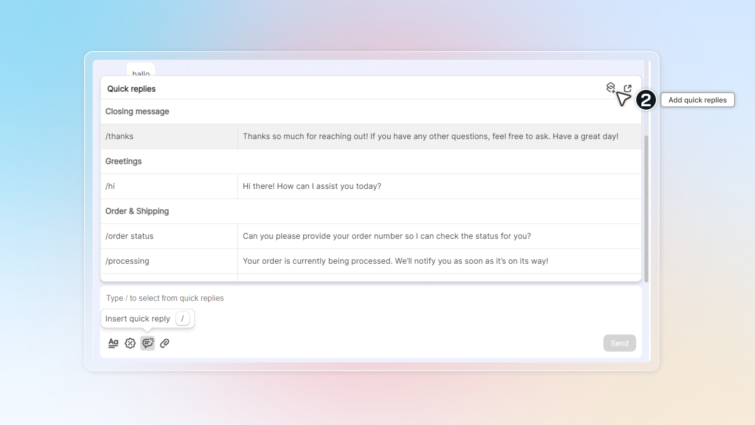Viewport: 755px width, 425px height.
Task: Click the Order & Shipping group header
Action: click(x=137, y=211)
